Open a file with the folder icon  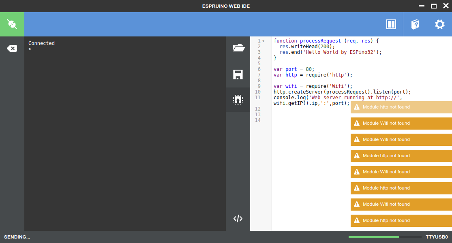tap(239, 48)
